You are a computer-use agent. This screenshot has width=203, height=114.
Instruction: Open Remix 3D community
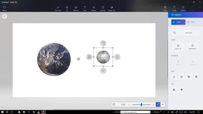tap(112, 9)
